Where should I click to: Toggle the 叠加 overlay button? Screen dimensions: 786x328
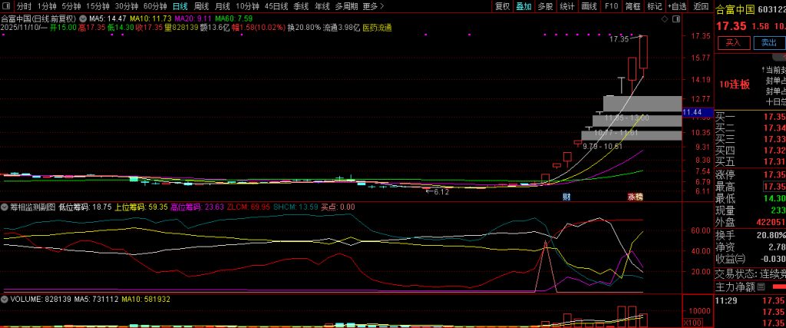[x=523, y=6]
